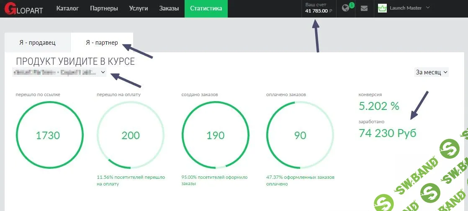Click the label оплачено заказов
The width and height of the screenshot is (468, 211).
coord(286,94)
